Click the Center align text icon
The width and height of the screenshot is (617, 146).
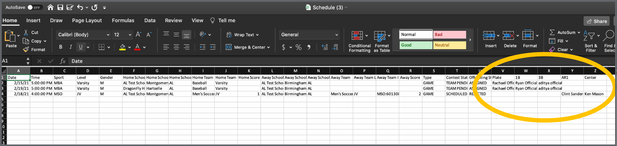pos(176,47)
